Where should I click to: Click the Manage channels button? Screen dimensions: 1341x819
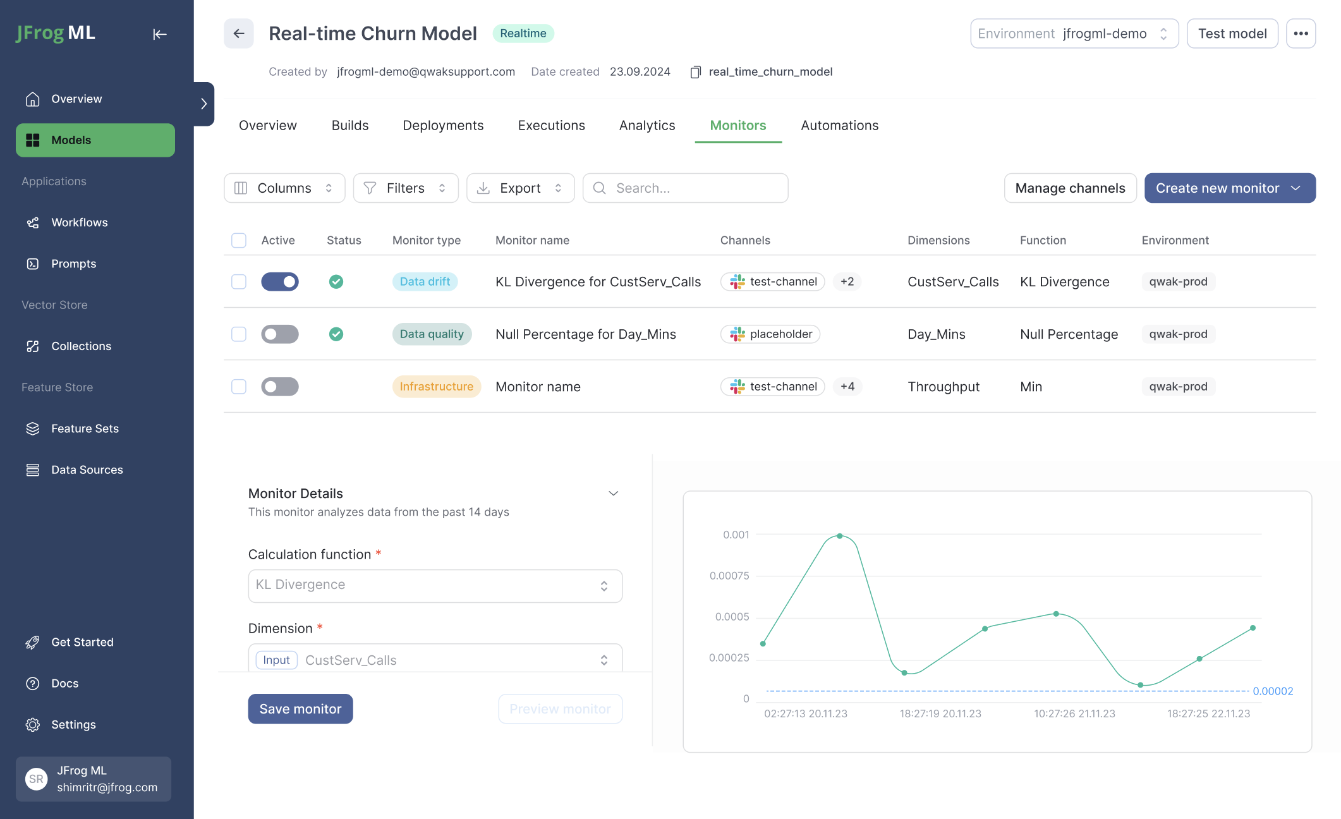click(x=1070, y=188)
